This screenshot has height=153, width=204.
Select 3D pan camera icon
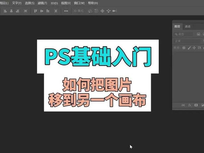pos(103,11)
